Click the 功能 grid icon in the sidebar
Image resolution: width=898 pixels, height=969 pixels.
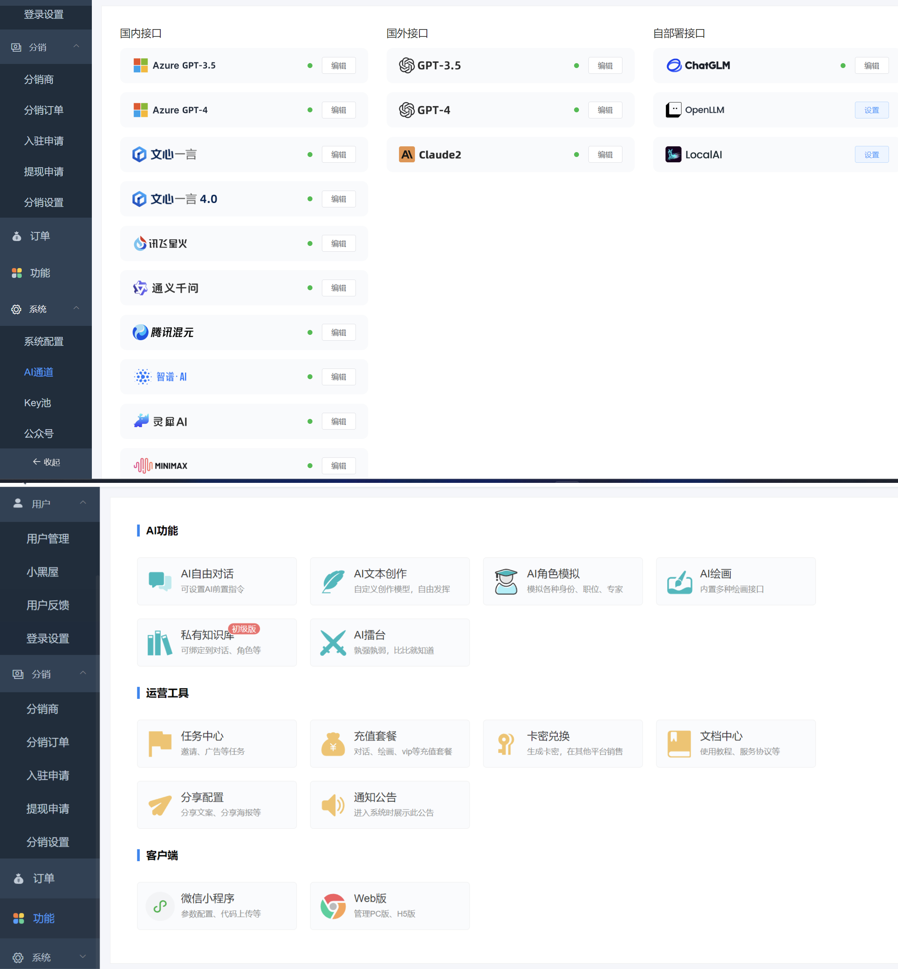pos(17,273)
